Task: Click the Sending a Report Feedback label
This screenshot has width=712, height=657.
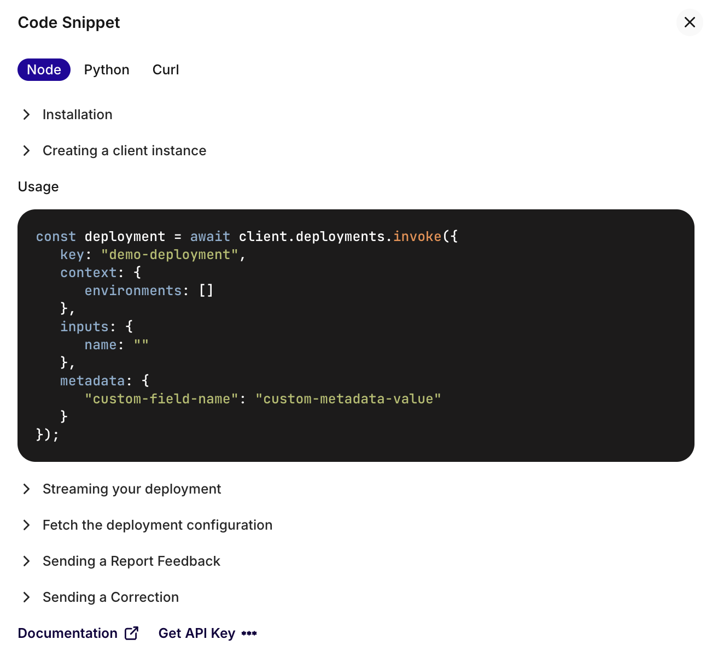Action: pyautogui.click(x=131, y=561)
